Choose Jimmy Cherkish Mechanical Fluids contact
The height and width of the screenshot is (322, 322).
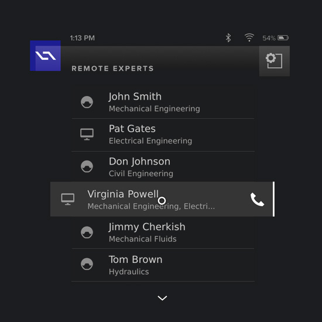pyautogui.click(x=163, y=232)
